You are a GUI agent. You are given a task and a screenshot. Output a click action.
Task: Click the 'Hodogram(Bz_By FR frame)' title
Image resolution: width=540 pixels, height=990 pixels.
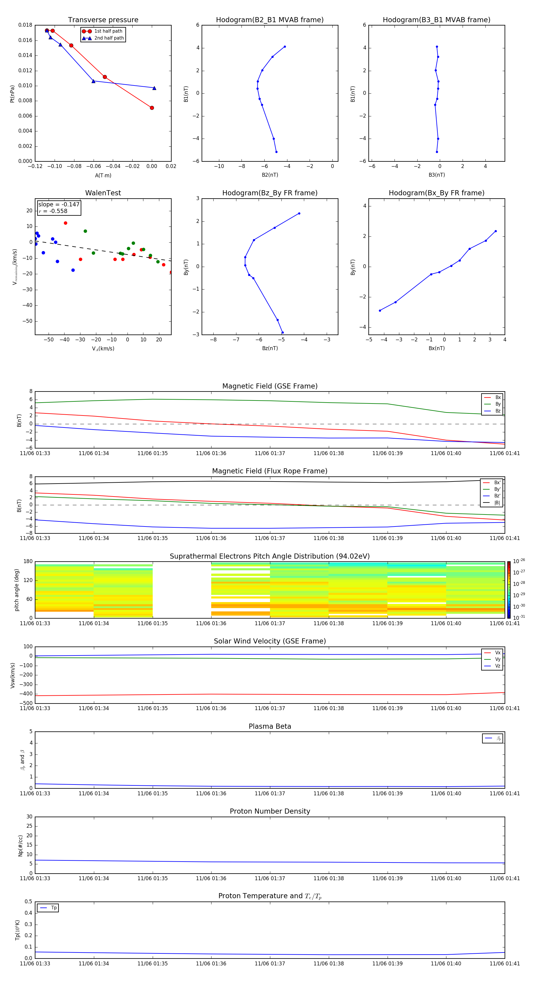coord(270,193)
